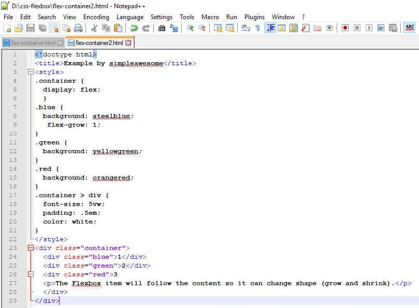Toggle word wrap in the toolbar

point(246,28)
